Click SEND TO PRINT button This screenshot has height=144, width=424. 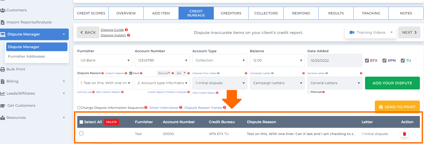tap(397, 107)
